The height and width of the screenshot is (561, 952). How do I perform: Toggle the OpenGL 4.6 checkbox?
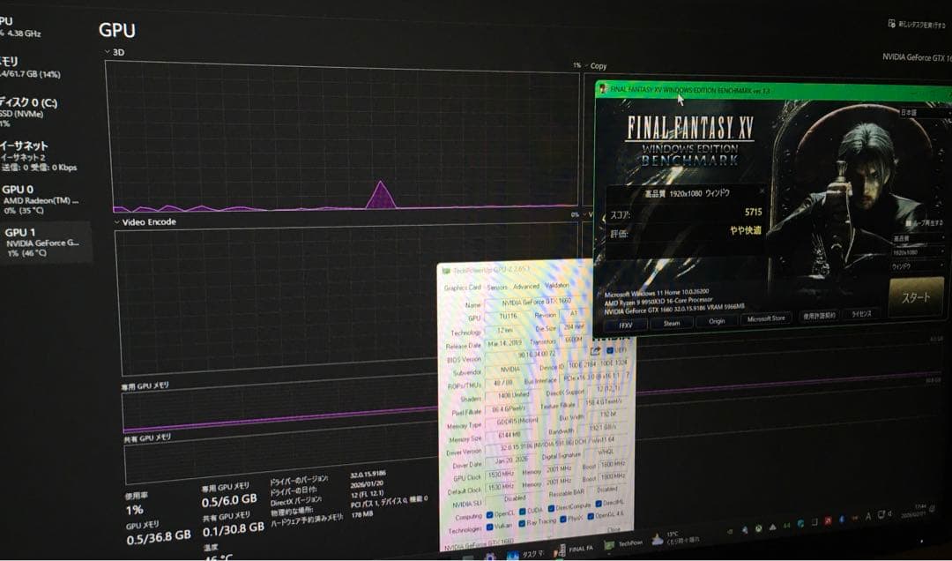(590, 517)
